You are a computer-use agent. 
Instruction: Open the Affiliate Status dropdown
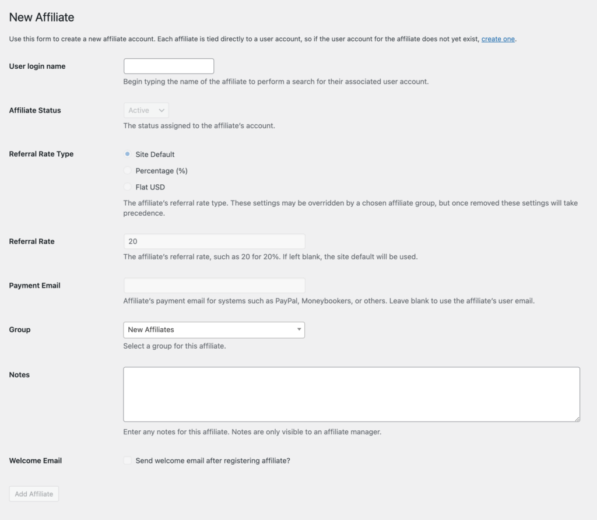point(146,110)
